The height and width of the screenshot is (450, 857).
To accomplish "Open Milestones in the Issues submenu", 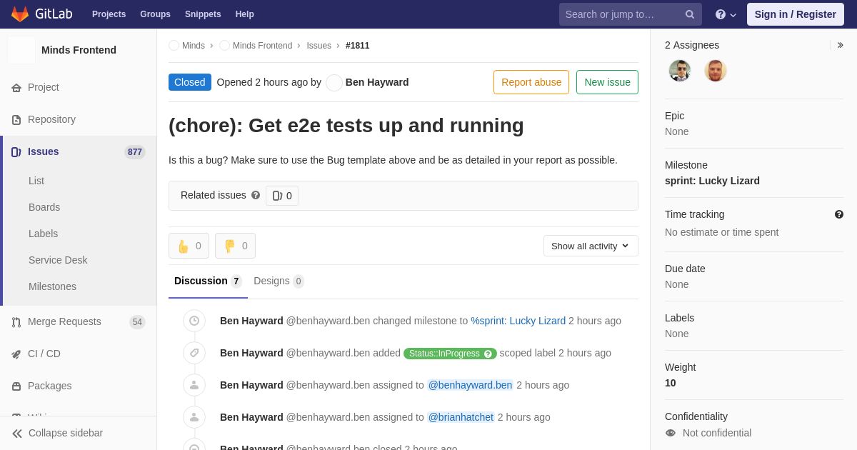I will 52,286.
